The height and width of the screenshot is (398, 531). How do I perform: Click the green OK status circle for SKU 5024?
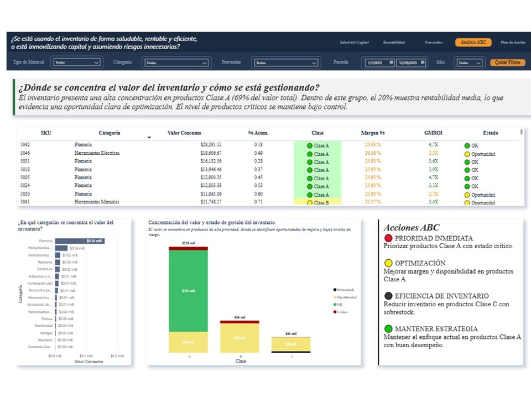click(x=467, y=186)
